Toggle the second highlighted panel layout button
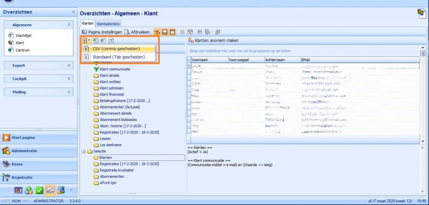 [165, 32]
